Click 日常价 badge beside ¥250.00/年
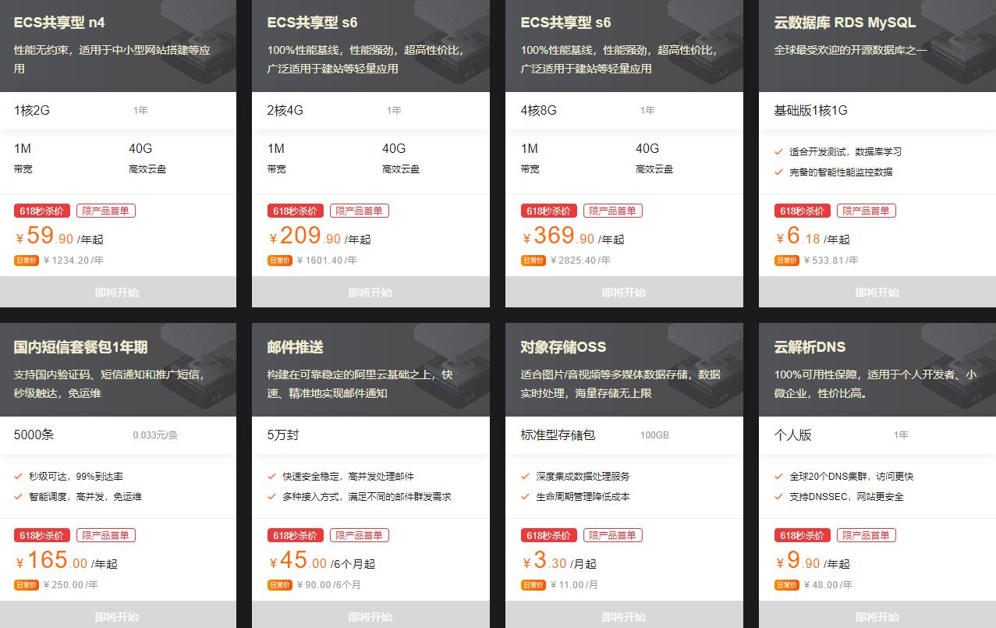This screenshot has width=996, height=628. (27, 585)
